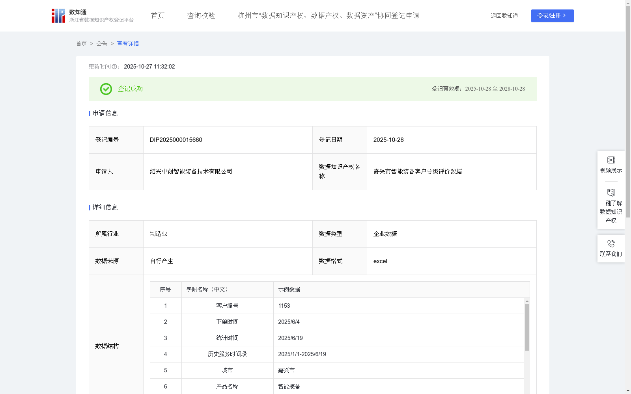
Task: Click the 申请信息 section heading
Action: [105, 113]
